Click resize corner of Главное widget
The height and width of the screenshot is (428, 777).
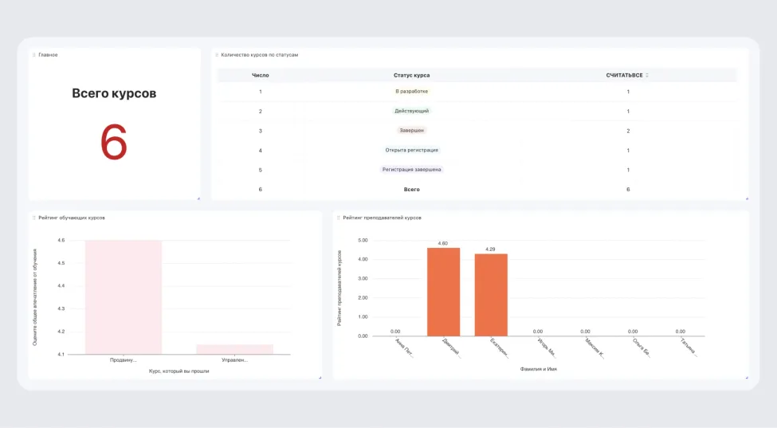point(198,198)
